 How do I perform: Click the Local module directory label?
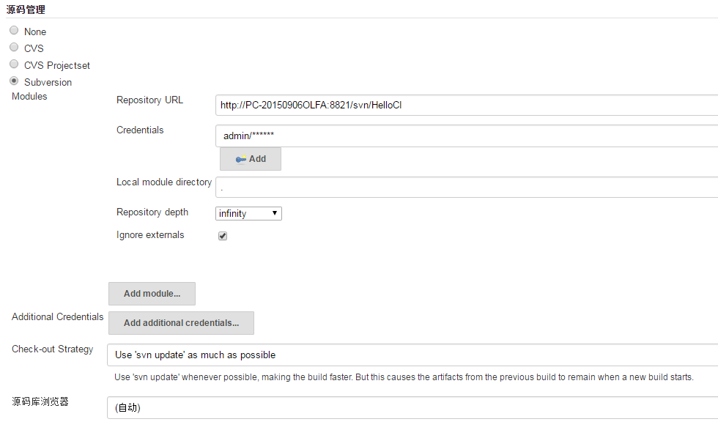(163, 182)
